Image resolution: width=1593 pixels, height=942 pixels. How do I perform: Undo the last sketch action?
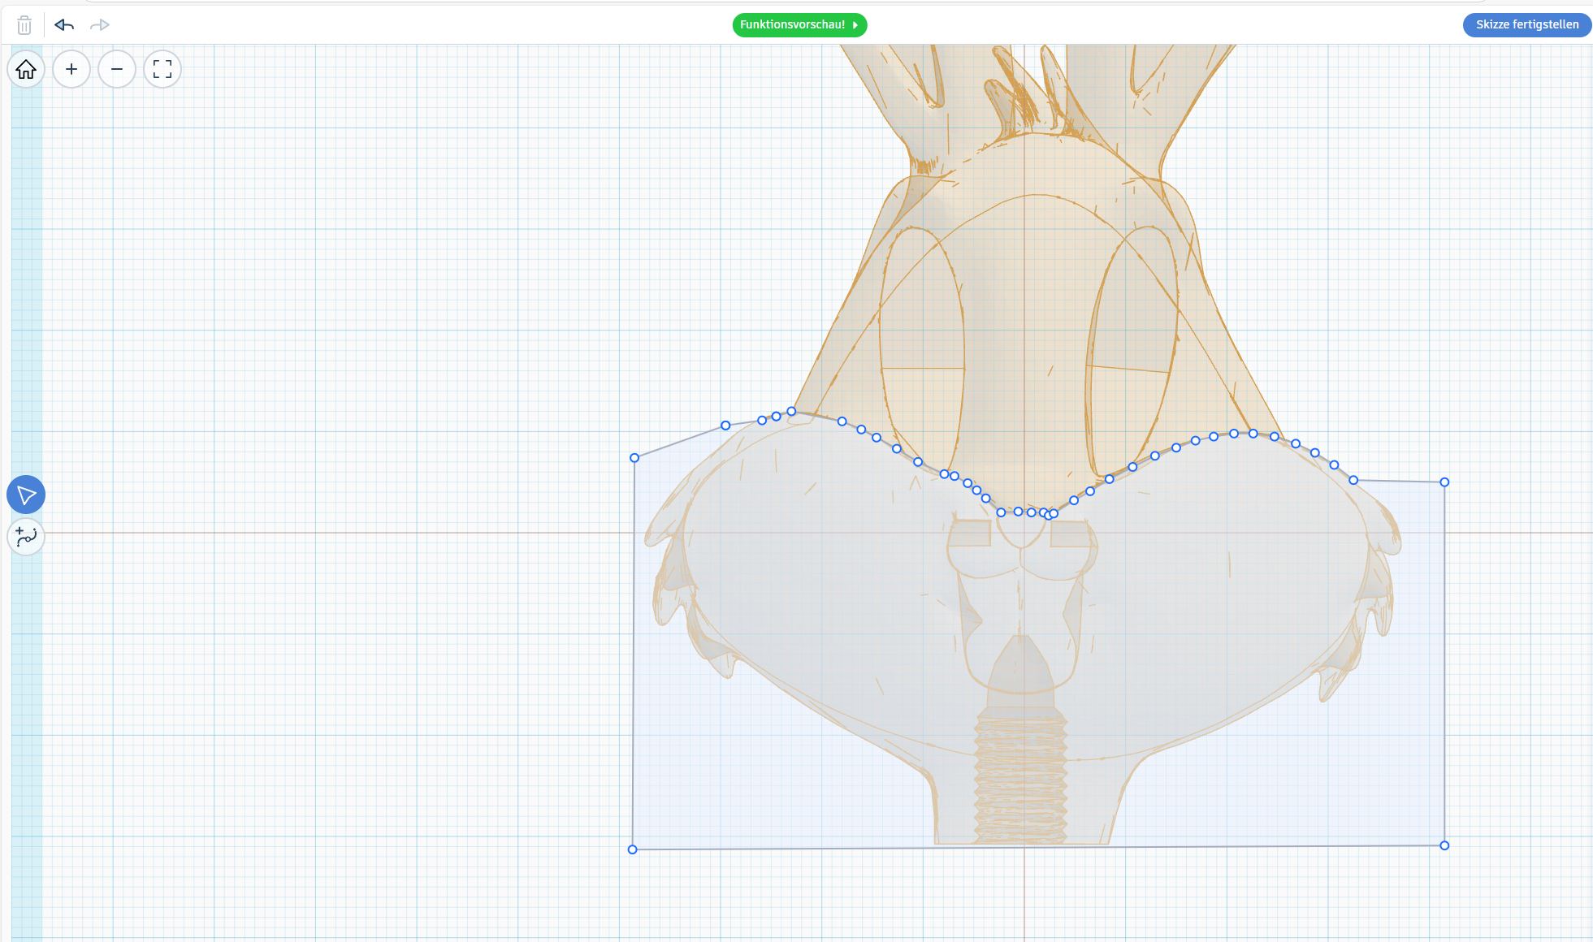tap(65, 25)
